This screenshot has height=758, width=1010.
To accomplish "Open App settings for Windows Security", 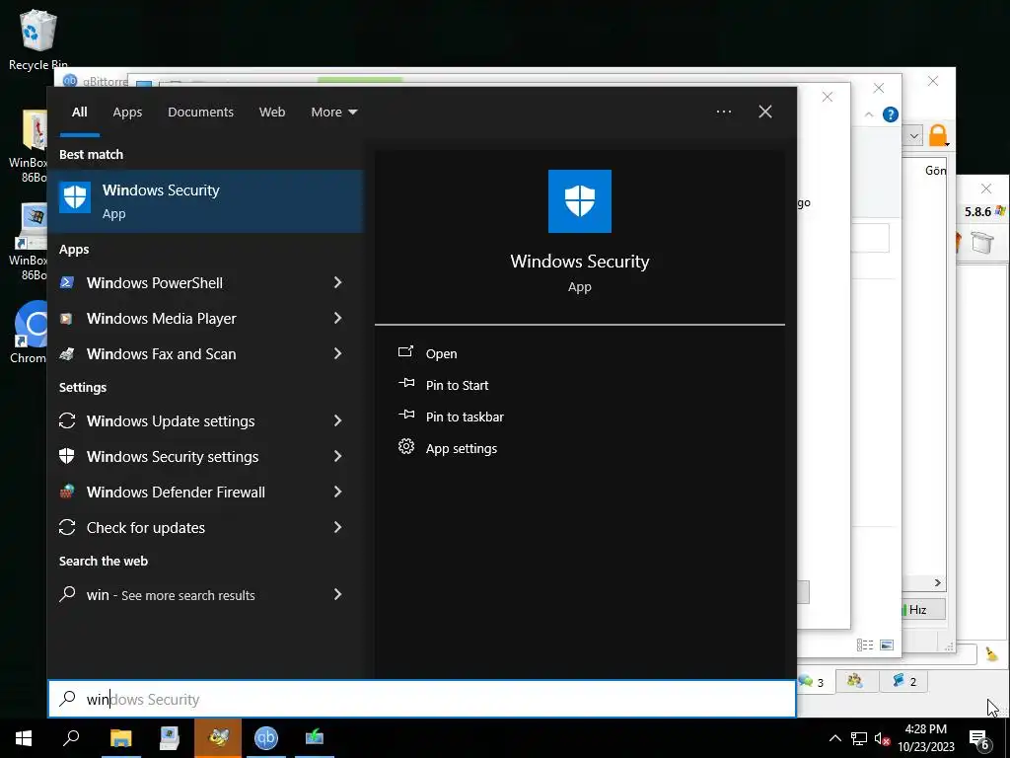I will [448, 448].
